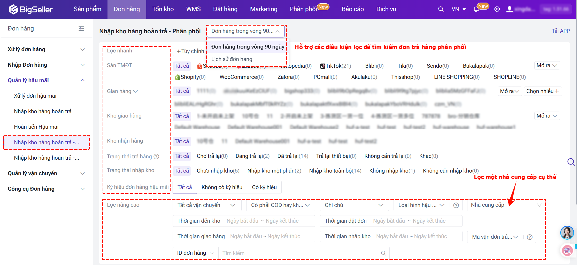Open the notifications bell icon

coord(476,10)
